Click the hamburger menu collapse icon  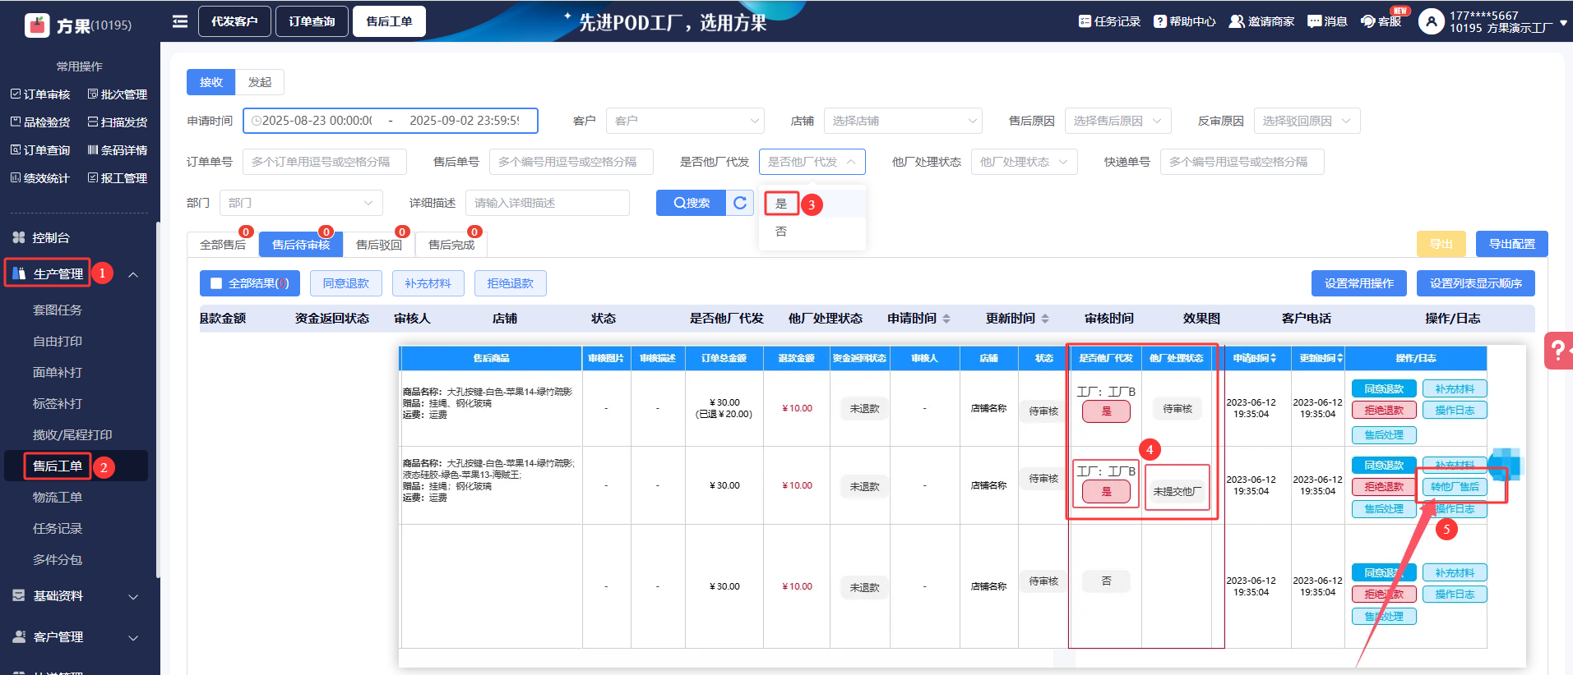[180, 21]
